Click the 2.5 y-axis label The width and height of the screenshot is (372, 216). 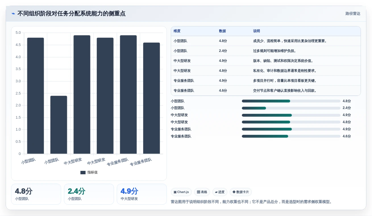tap(18, 93)
